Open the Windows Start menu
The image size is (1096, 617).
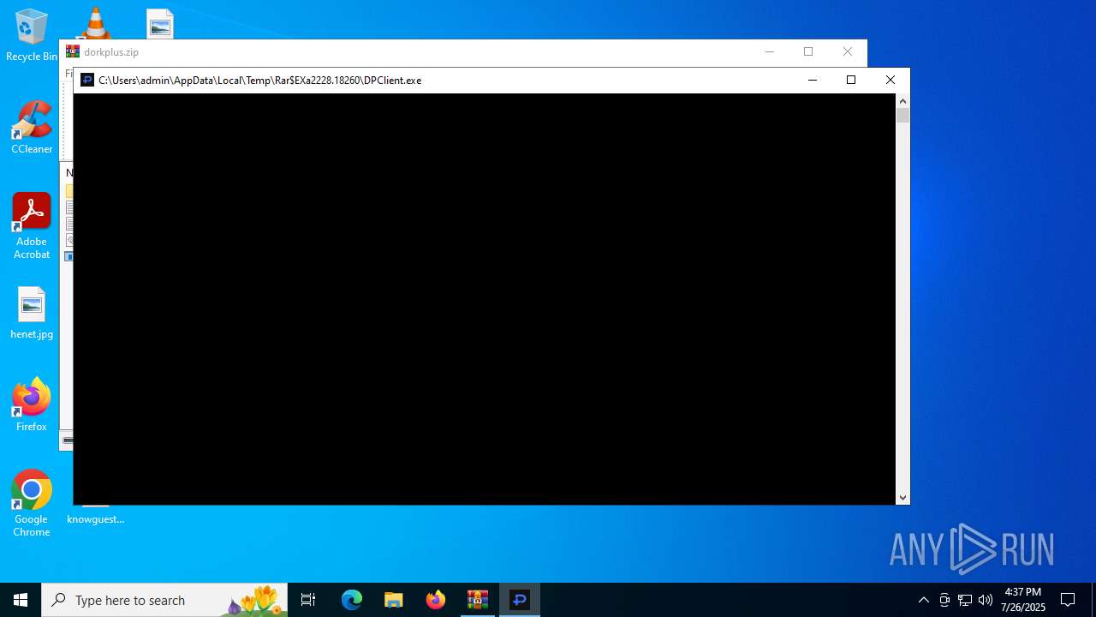[21, 600]
